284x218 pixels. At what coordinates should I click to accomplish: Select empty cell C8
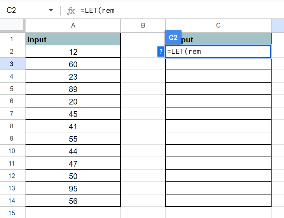pos(218,126)
